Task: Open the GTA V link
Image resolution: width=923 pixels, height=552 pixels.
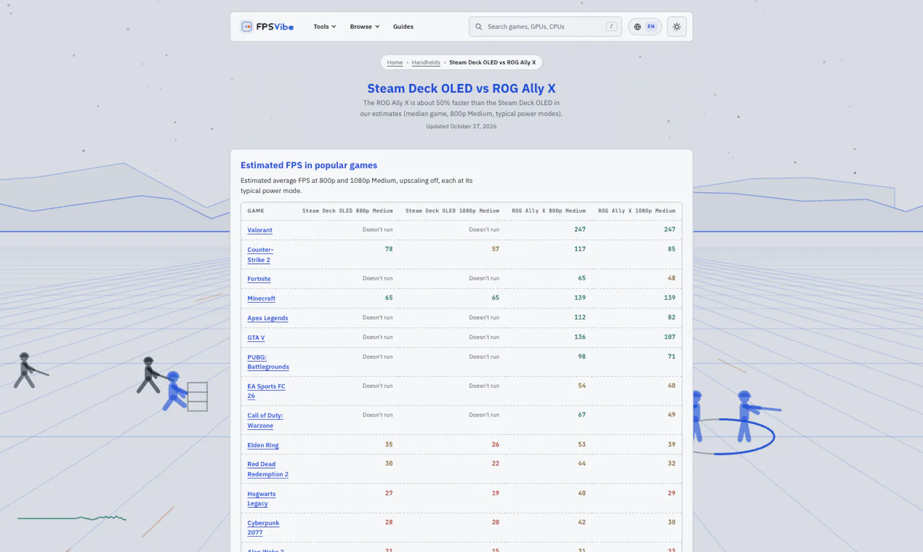Action: point(256,337)
